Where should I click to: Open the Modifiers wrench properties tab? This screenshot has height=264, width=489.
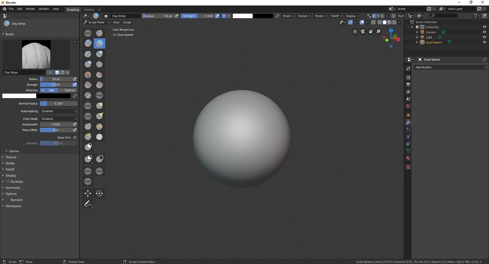pos(408,122)
